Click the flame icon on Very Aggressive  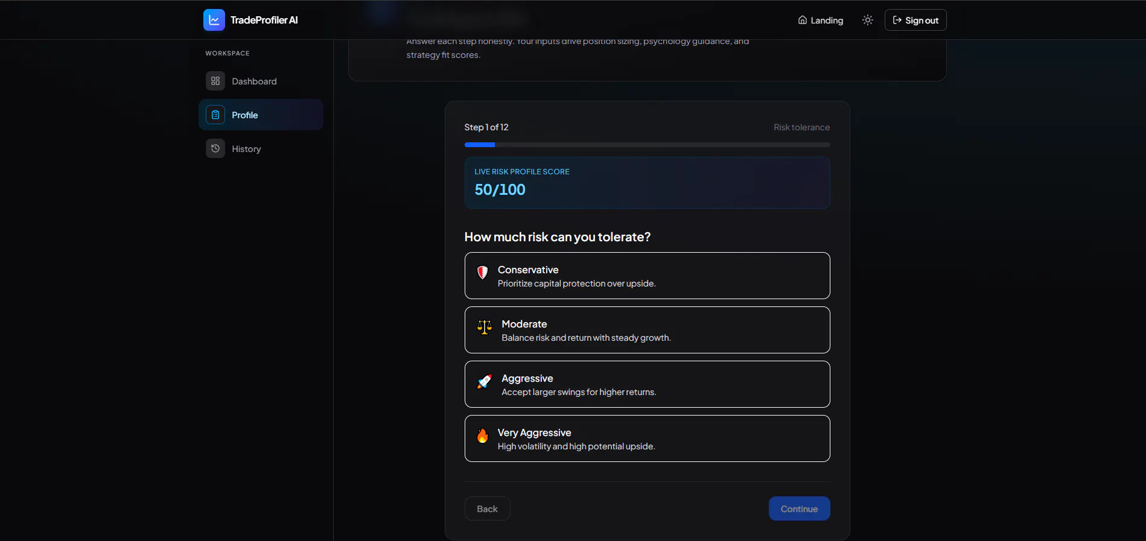coord(482,435)
